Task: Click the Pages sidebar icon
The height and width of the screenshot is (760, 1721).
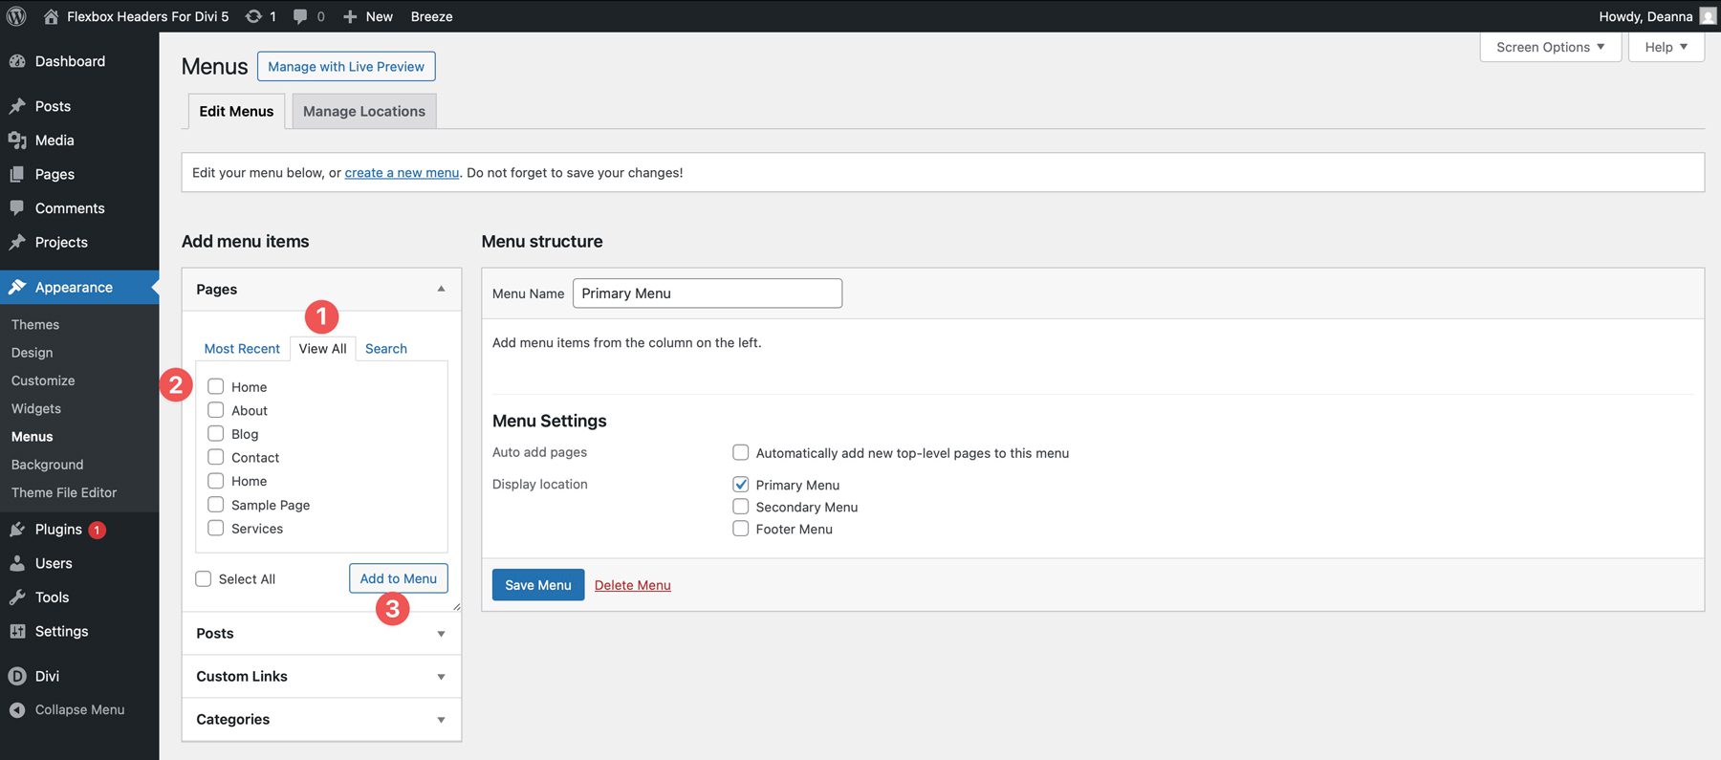Action: point(17,174)
